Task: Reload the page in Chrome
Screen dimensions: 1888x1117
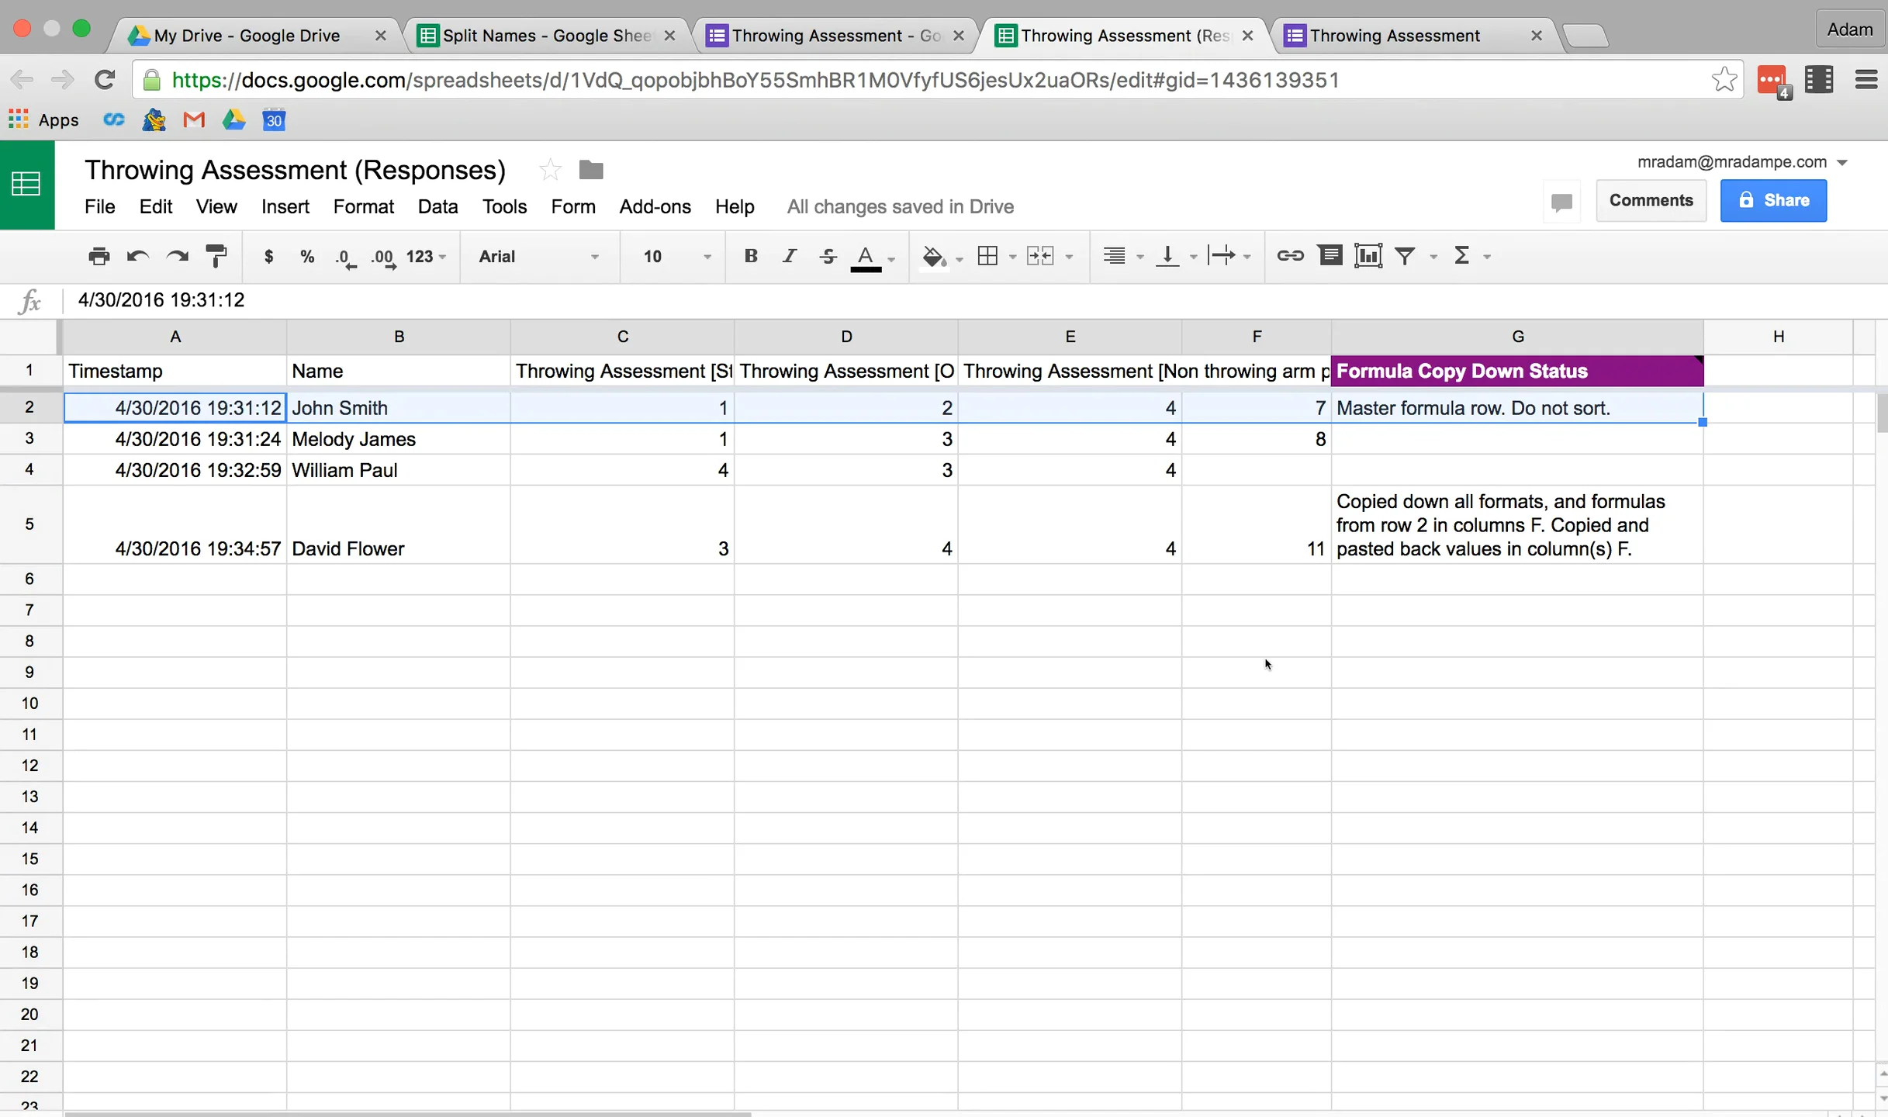Action: [105, 79]
